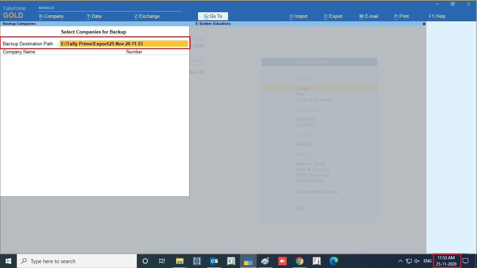Click the G: Go To button
The image size is (477, 268).
[213, 16]
